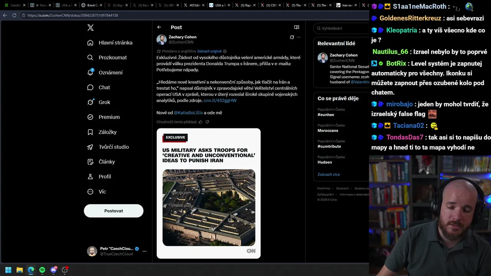Click the Kleopatria username in chat
This screenshot has width=491, height=276.
click(402, 30)
